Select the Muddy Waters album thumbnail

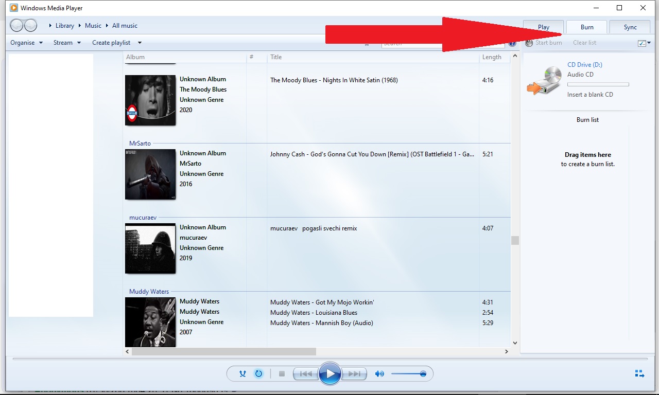tap(150, 322)
